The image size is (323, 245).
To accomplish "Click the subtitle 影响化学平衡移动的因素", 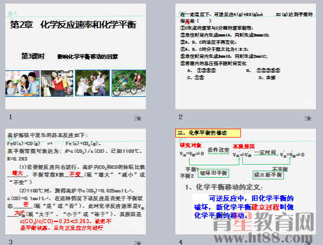I will tap(87, 57).
